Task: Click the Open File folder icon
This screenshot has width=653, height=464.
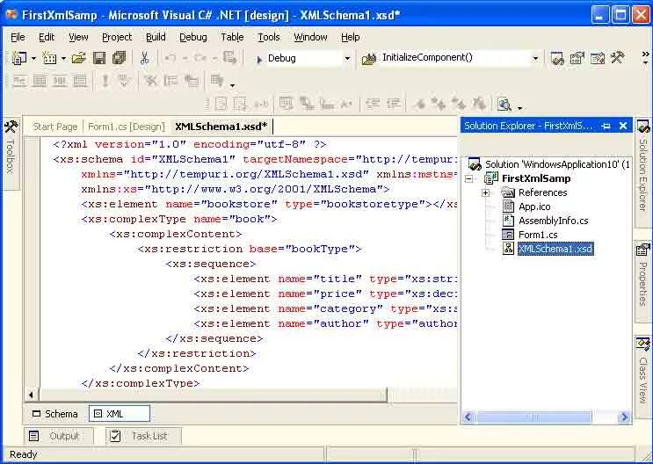Action: (x=78, y=58)
